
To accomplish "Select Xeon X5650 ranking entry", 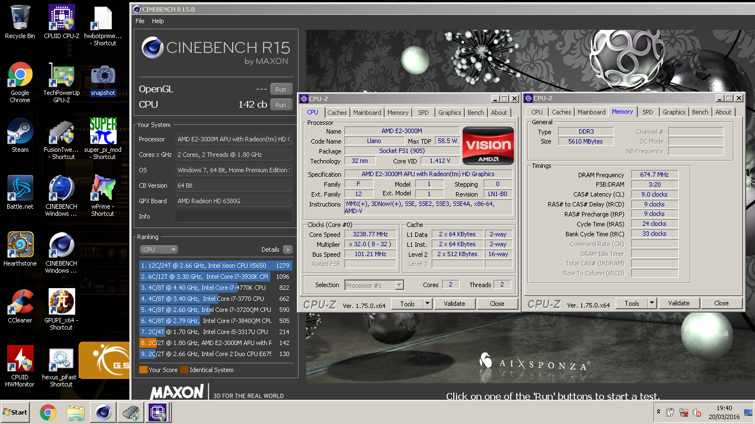I will coord(216,266).
